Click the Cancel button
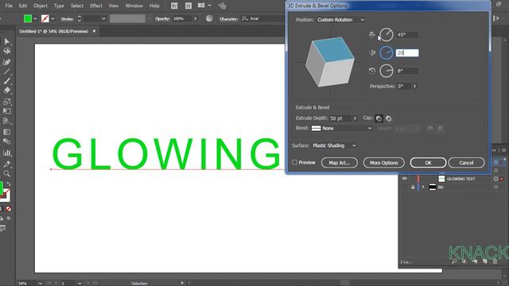 tap(467, 162)
